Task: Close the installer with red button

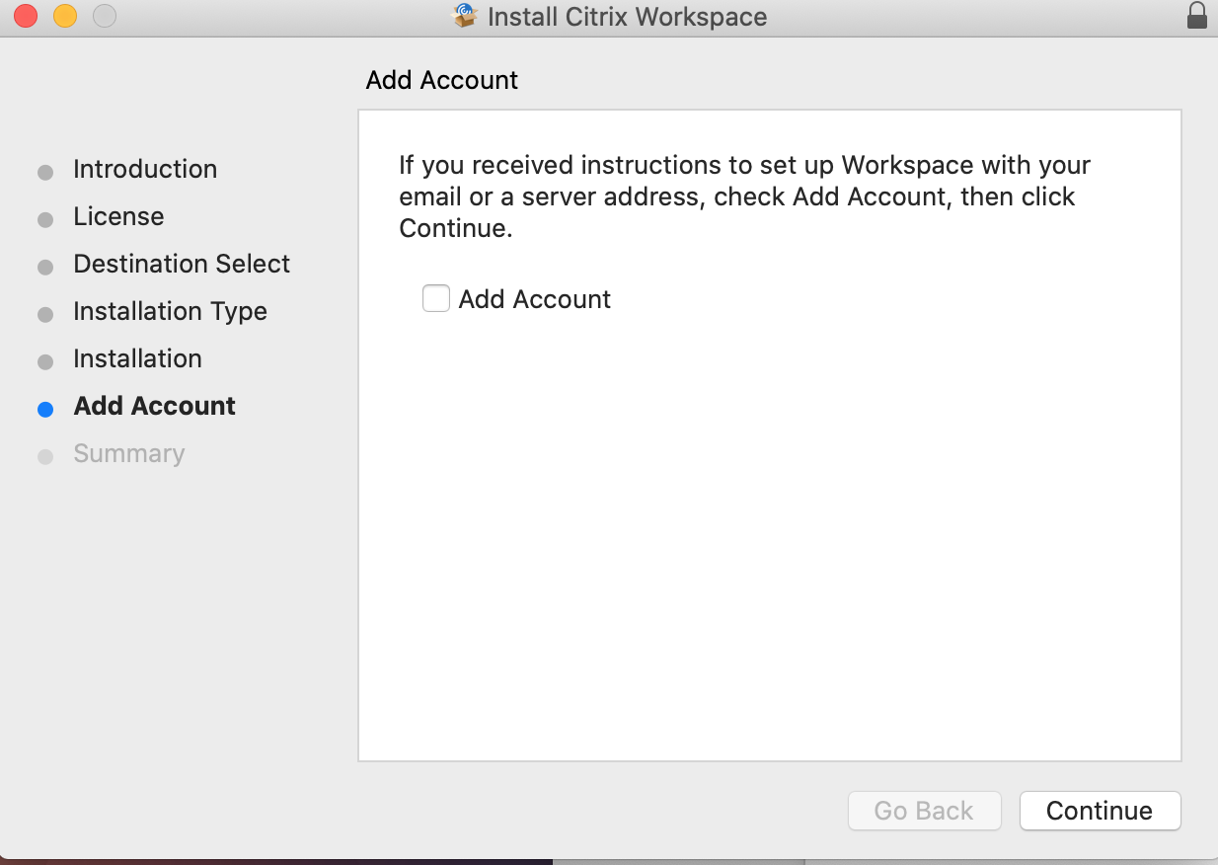Action: pos(25,16)
